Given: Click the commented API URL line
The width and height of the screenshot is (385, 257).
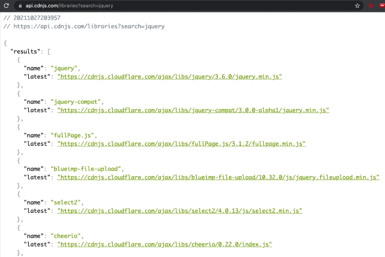Looking at the screenshot, I should coord(84,26).
